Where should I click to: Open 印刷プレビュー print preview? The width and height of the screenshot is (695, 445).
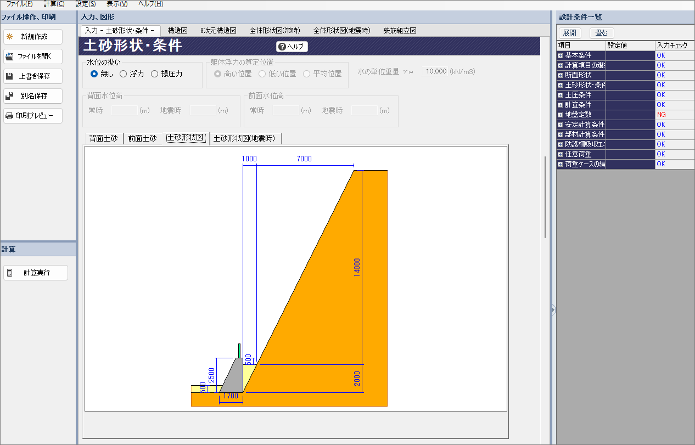pos(33,116)
